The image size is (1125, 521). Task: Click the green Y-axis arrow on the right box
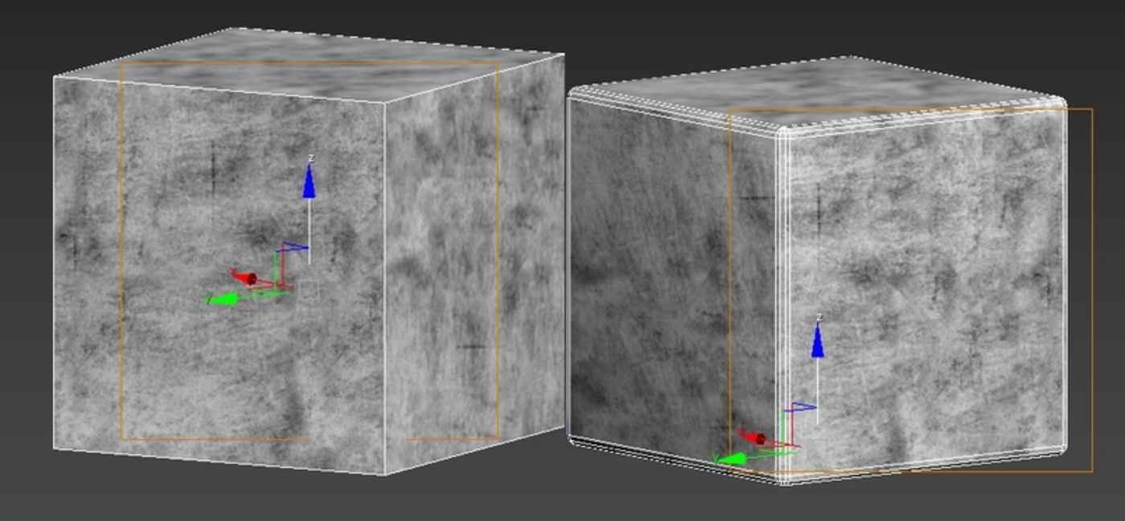click(731, 459)
